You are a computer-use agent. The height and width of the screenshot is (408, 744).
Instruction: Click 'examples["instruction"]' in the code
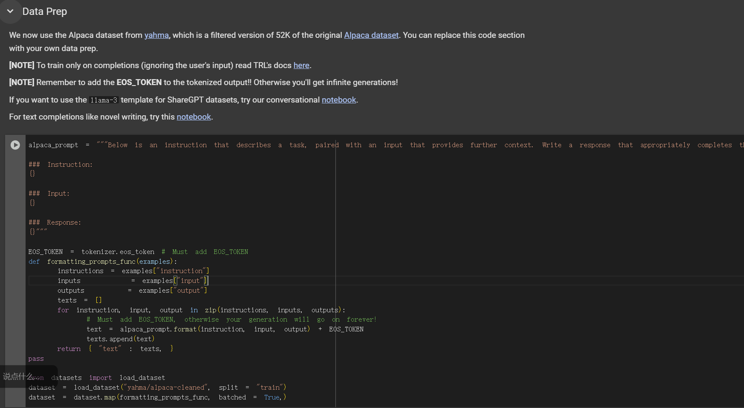[165, 271]
